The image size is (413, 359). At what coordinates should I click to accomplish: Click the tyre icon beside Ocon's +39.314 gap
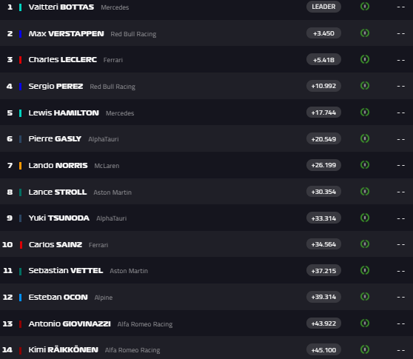pos(365,297)
